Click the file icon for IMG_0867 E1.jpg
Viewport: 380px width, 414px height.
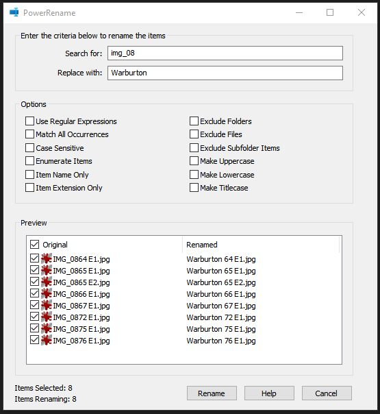(x=47, y=306)
